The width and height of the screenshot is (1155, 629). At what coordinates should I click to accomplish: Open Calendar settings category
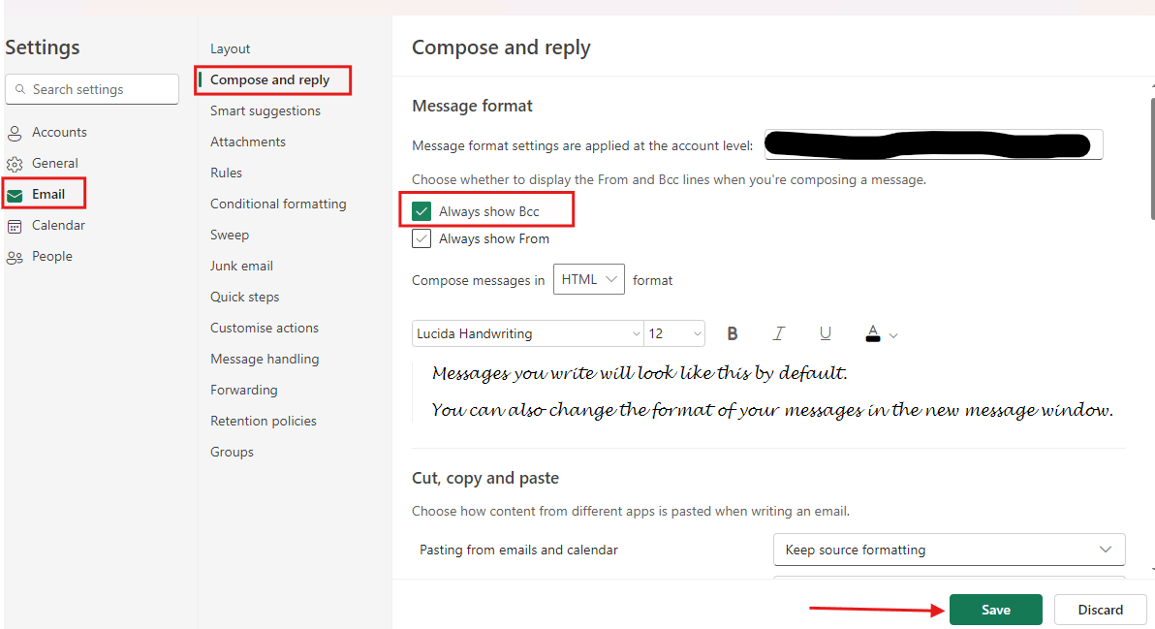coord(58,225)
